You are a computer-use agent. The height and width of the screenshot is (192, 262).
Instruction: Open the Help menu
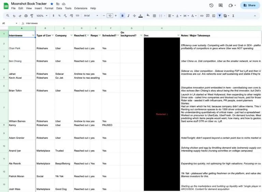[93, 8]
